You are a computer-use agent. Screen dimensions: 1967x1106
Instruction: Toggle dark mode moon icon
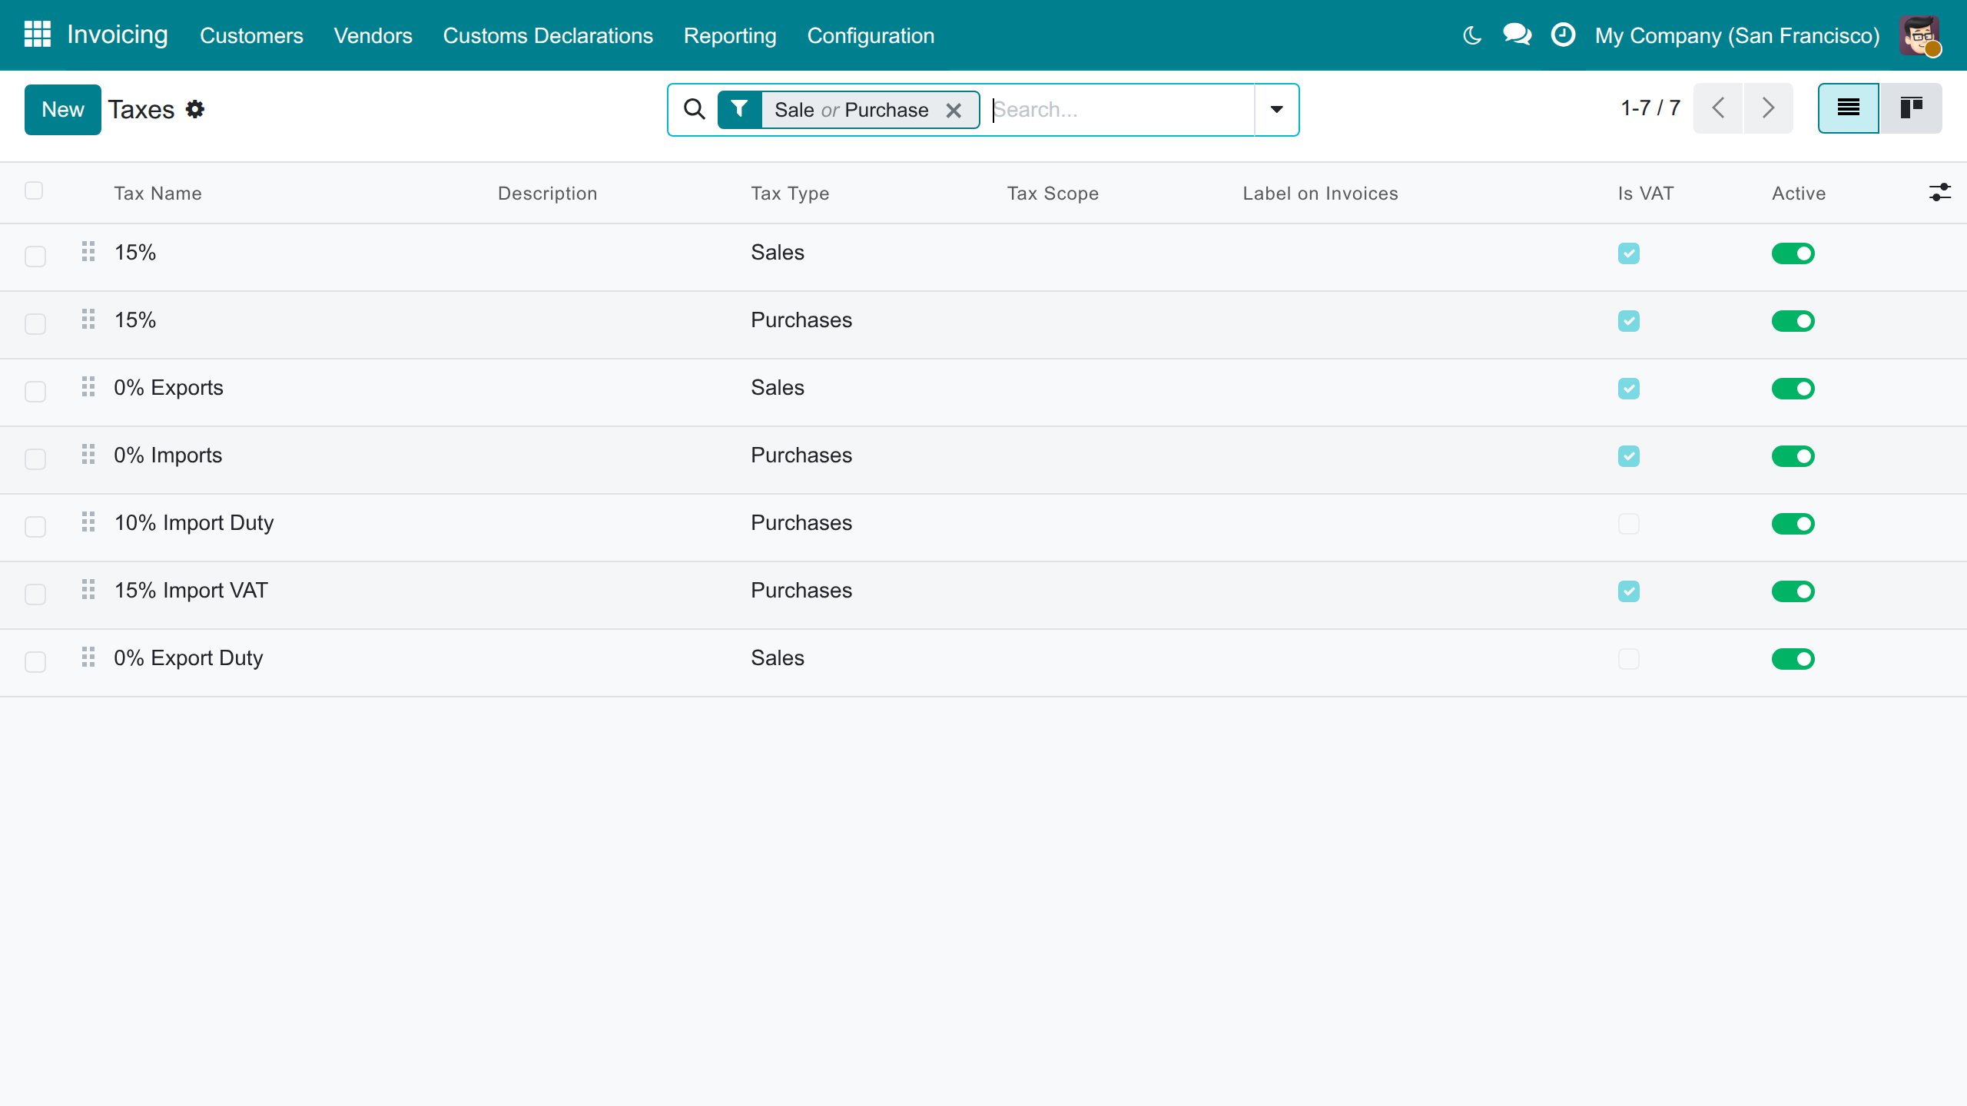pyautogui.click(x=1471, y=35)
